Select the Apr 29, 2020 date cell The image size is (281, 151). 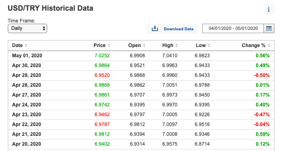click(27, 75)
